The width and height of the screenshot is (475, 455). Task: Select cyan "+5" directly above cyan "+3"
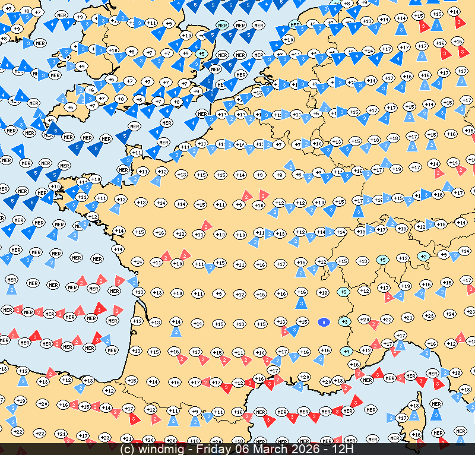(x=343, y=292)
